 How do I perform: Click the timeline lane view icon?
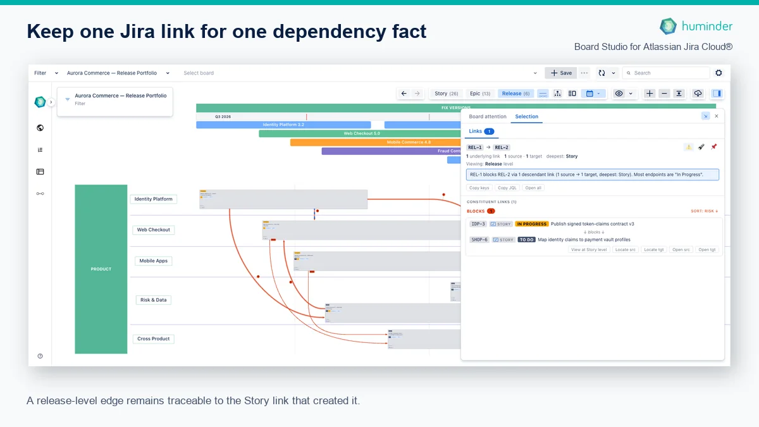point(543,94)
